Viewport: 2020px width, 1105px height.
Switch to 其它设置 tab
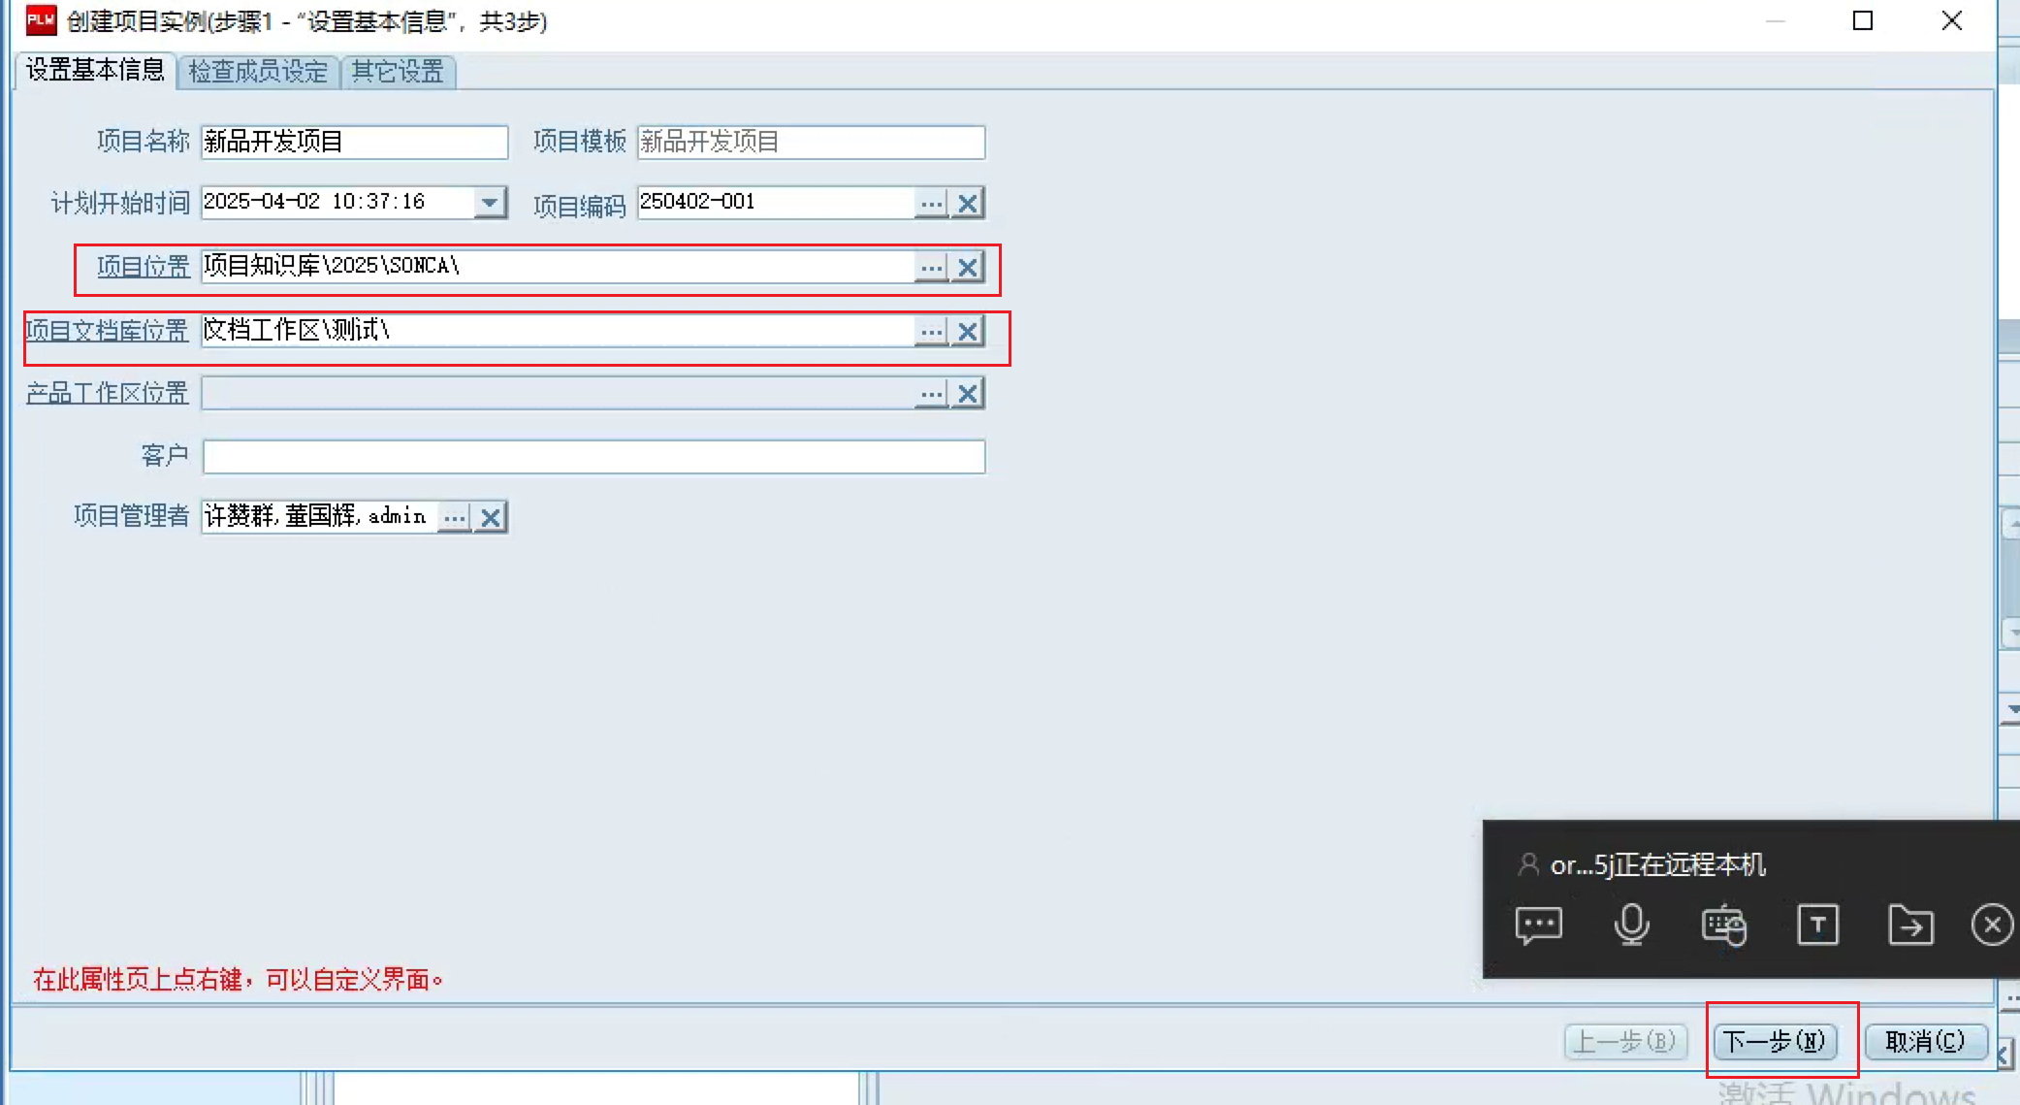398,71
